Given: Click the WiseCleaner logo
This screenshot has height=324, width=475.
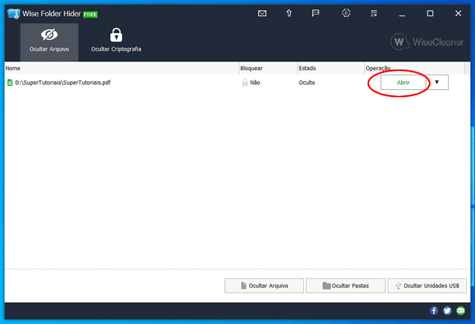Looking at the screenshot, I should click(427, 42).
